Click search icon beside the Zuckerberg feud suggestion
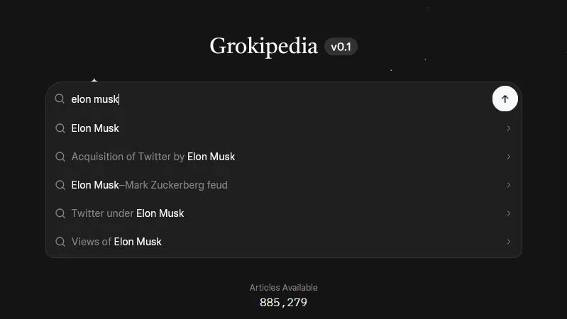This screenshot has height=319, width=567. click(60, 185)
